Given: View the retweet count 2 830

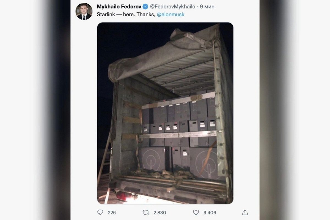Looking at the screenshot, I should [160, 213].
